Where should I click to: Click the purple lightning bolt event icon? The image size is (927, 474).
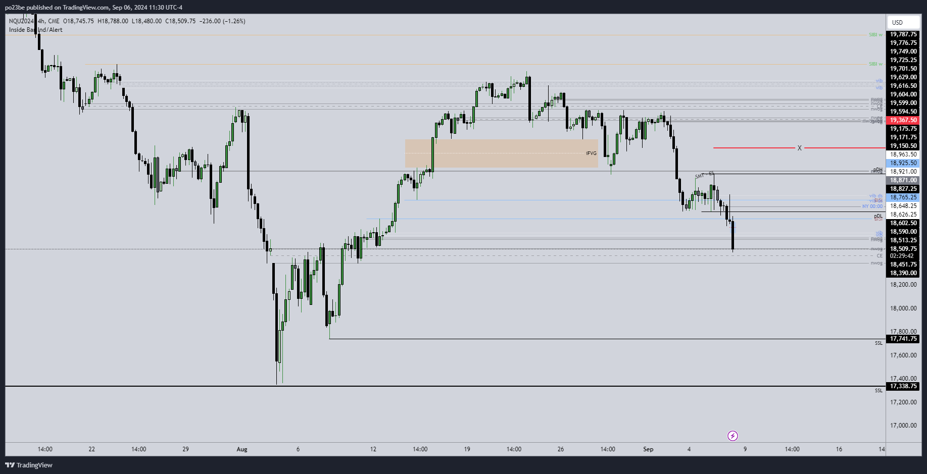[x=733, y=436]
